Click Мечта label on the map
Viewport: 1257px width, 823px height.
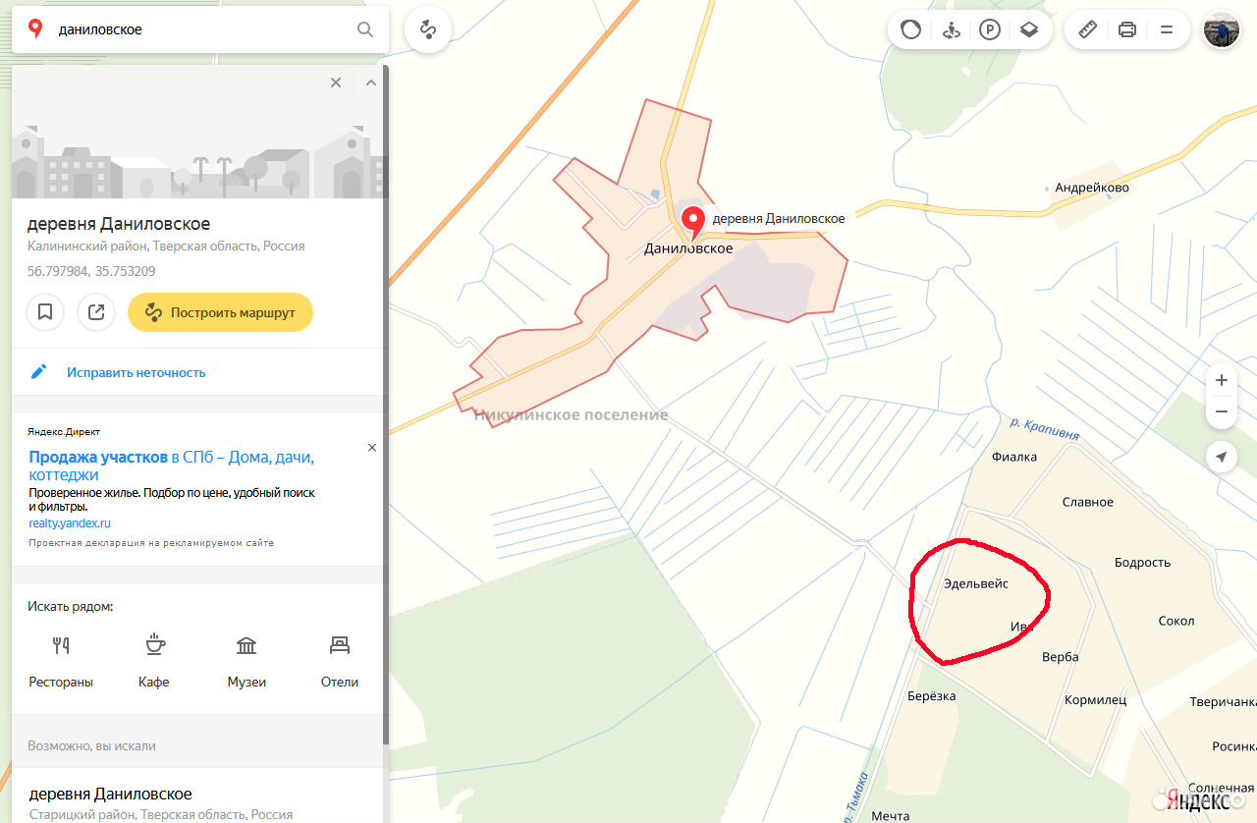click(891, 816)
